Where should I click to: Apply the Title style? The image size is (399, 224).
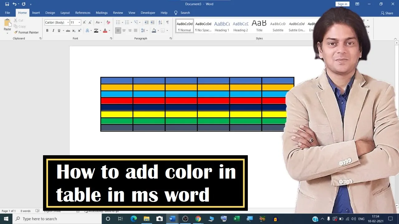259,26
